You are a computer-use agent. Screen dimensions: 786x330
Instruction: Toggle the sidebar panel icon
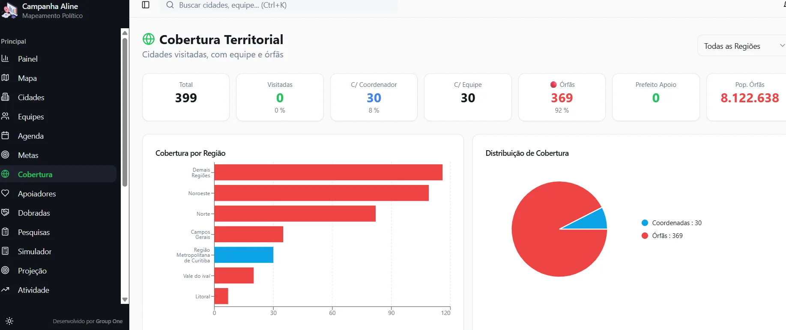146,5
